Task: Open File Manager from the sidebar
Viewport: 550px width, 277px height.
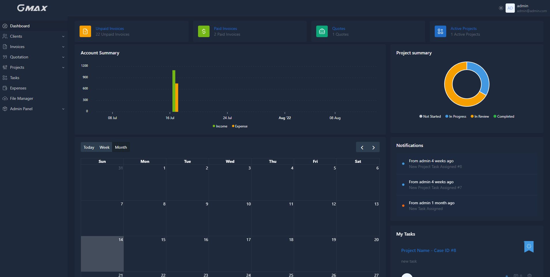Action: (21, 98)
